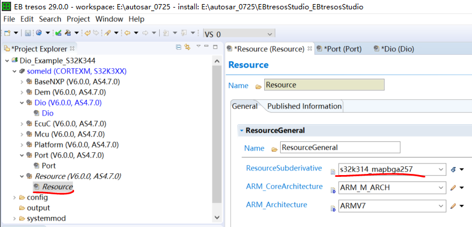Image resolution: width=472 pixels, height=227 pixels.
Task: Click the Mcu module's icon in the tree
Action: pos(29,134)
